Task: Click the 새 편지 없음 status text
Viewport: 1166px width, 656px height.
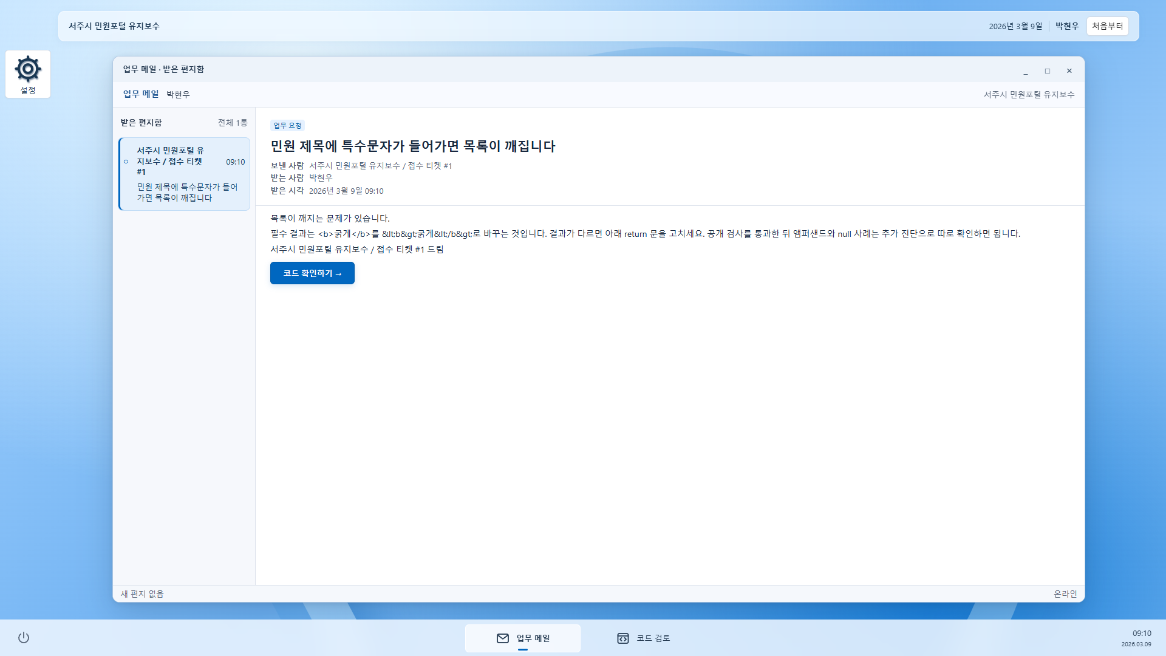Action: click(142, 594)
